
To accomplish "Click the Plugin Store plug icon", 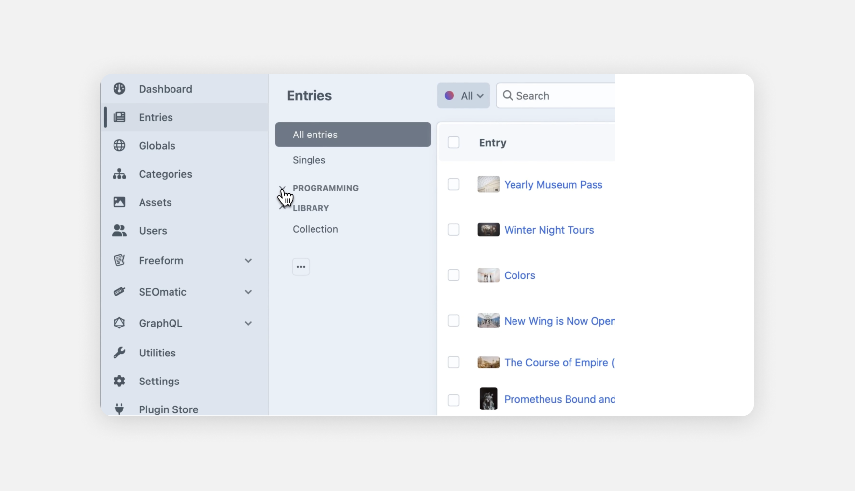I will pos(119,409).
